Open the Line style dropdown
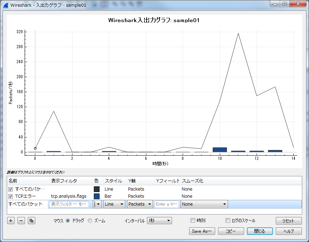309x242 pixels. (x=114, y=204)
